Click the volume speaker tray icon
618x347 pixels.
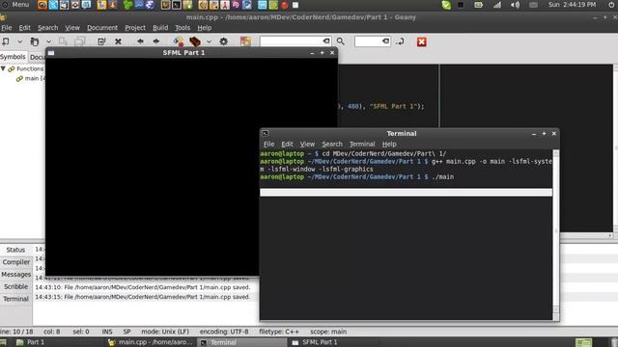pos(515,5)
